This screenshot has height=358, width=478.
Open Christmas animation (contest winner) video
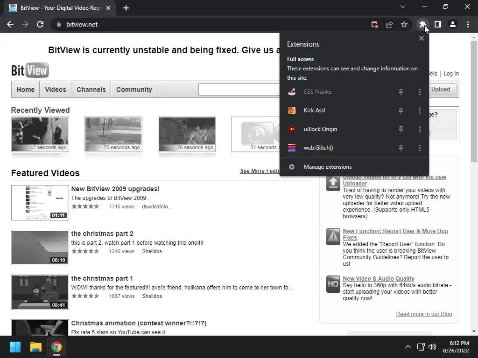pos(139,323)
